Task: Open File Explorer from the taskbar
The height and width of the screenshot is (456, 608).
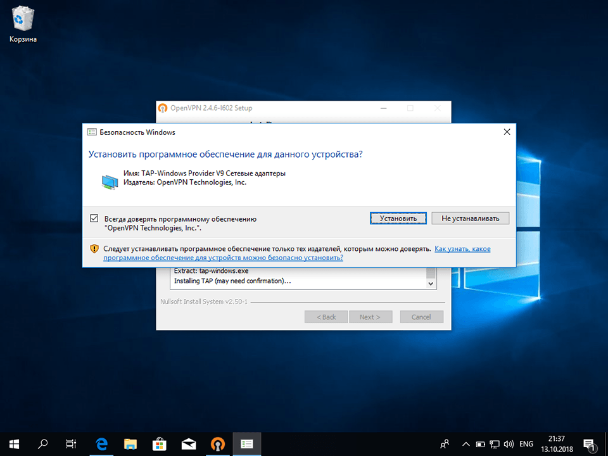Action: (x=130, y=444)
